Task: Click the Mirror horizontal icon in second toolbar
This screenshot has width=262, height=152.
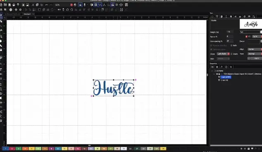Action: [59, 9]
